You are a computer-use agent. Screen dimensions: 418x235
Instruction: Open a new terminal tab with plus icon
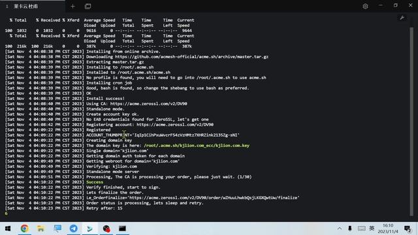point(72,7)
